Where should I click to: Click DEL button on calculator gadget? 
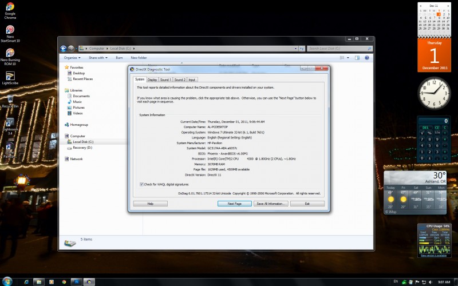click(425, 128)
